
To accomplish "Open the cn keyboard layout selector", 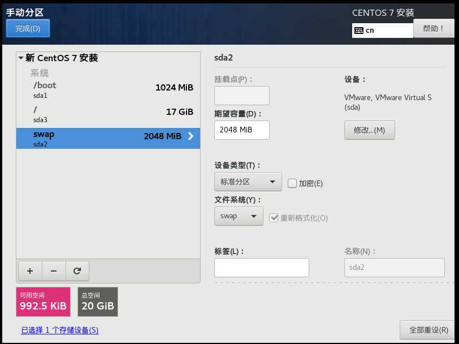I will click(x=382, y=30).
